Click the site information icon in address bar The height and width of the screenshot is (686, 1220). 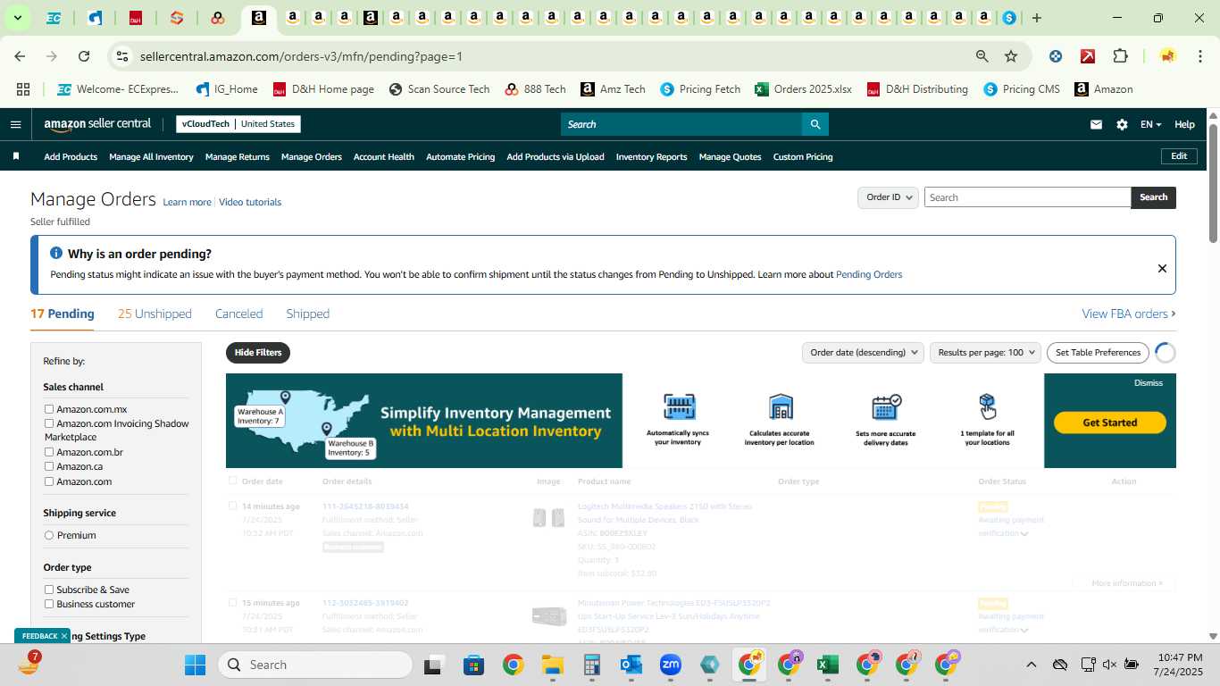click(122, 56)
